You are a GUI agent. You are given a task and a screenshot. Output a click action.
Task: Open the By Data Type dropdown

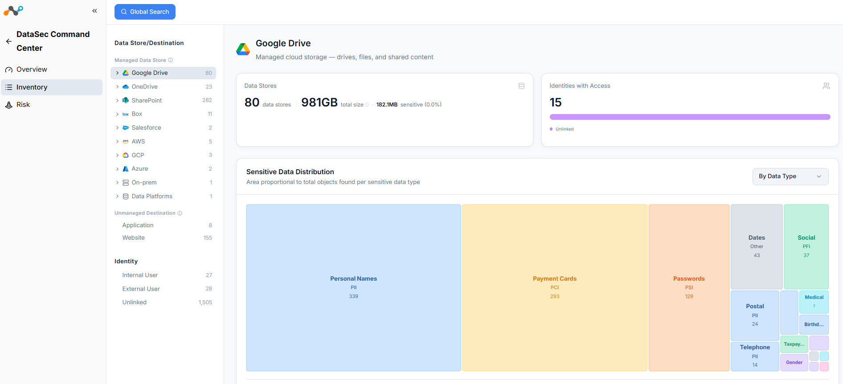point(790,176)
